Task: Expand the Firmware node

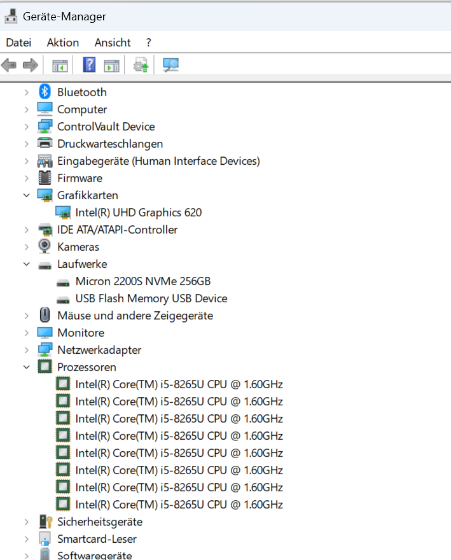Action: tap(27, 178)
